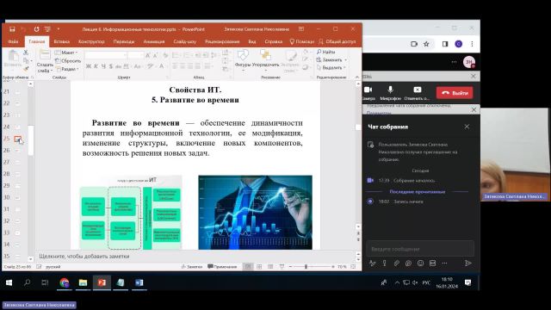
Task: Open the GIF picker in chat
Action: pyautogui.click(x=432, y=263)
